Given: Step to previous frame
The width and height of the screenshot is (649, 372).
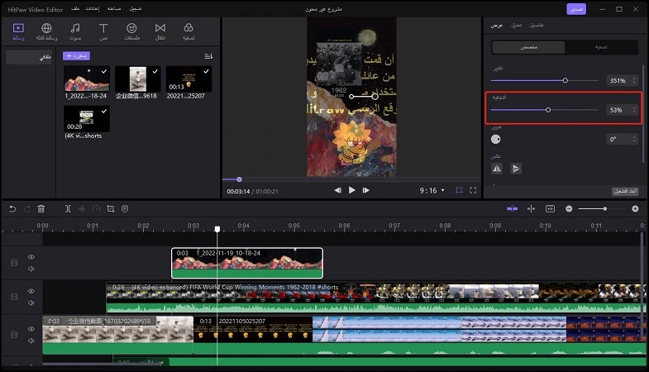Looking at the screenshot, I should coord(338,190).
